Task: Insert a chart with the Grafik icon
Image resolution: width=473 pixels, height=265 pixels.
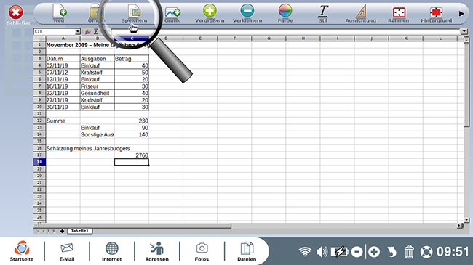Action: [172, 12]
